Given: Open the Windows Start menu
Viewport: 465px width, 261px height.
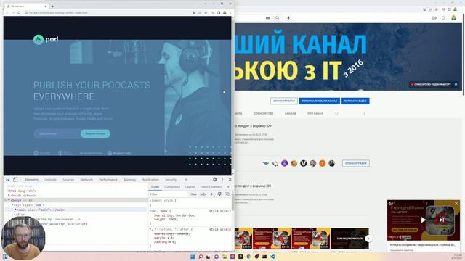Looking at the screenshot, I should 193,257.
